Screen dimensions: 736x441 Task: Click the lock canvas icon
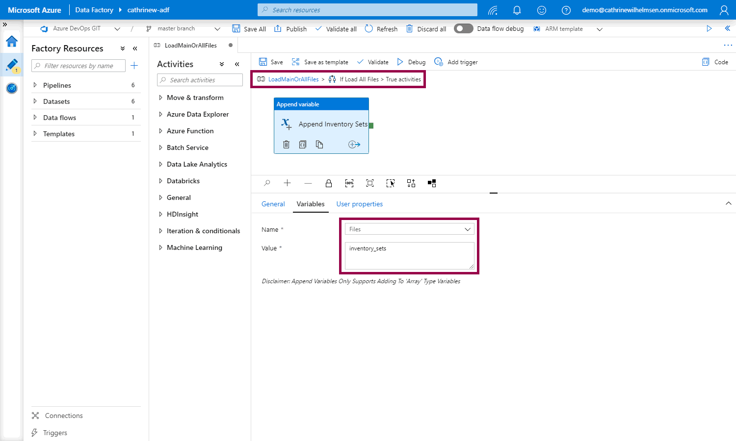[329, 183]
